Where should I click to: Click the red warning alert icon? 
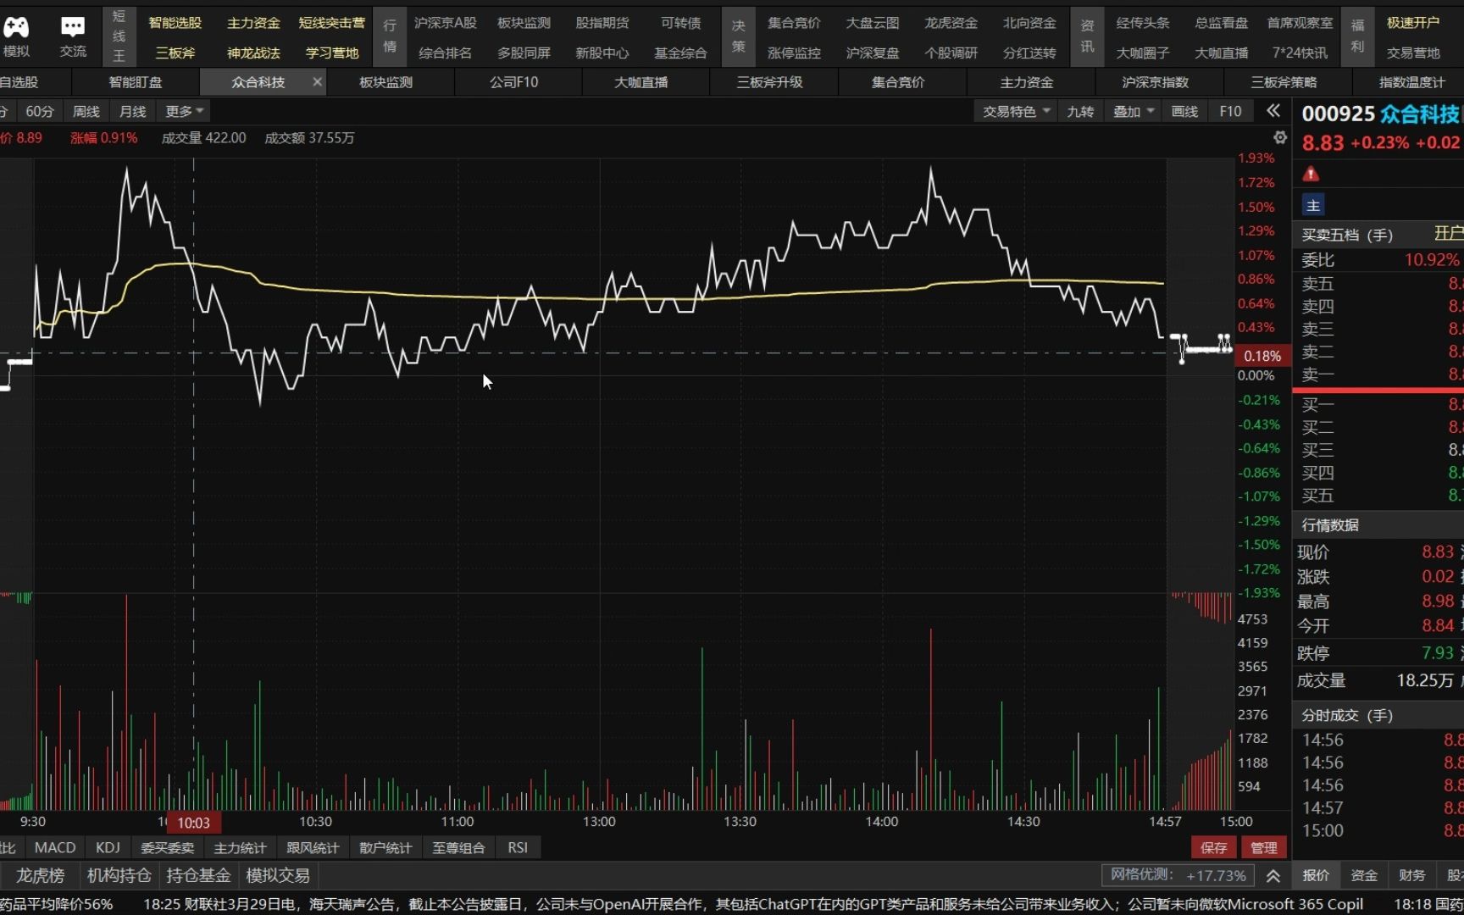click(1311, 174)
